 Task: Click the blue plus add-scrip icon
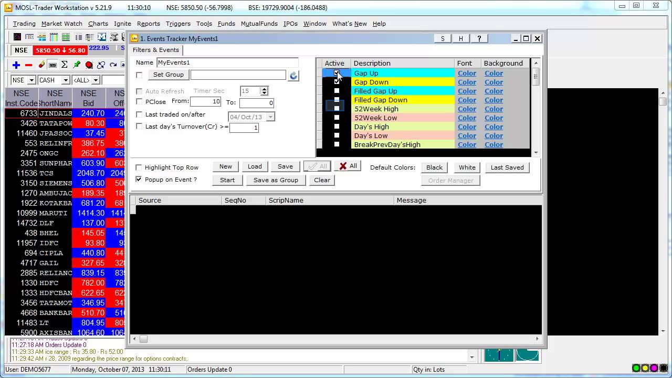16,65
